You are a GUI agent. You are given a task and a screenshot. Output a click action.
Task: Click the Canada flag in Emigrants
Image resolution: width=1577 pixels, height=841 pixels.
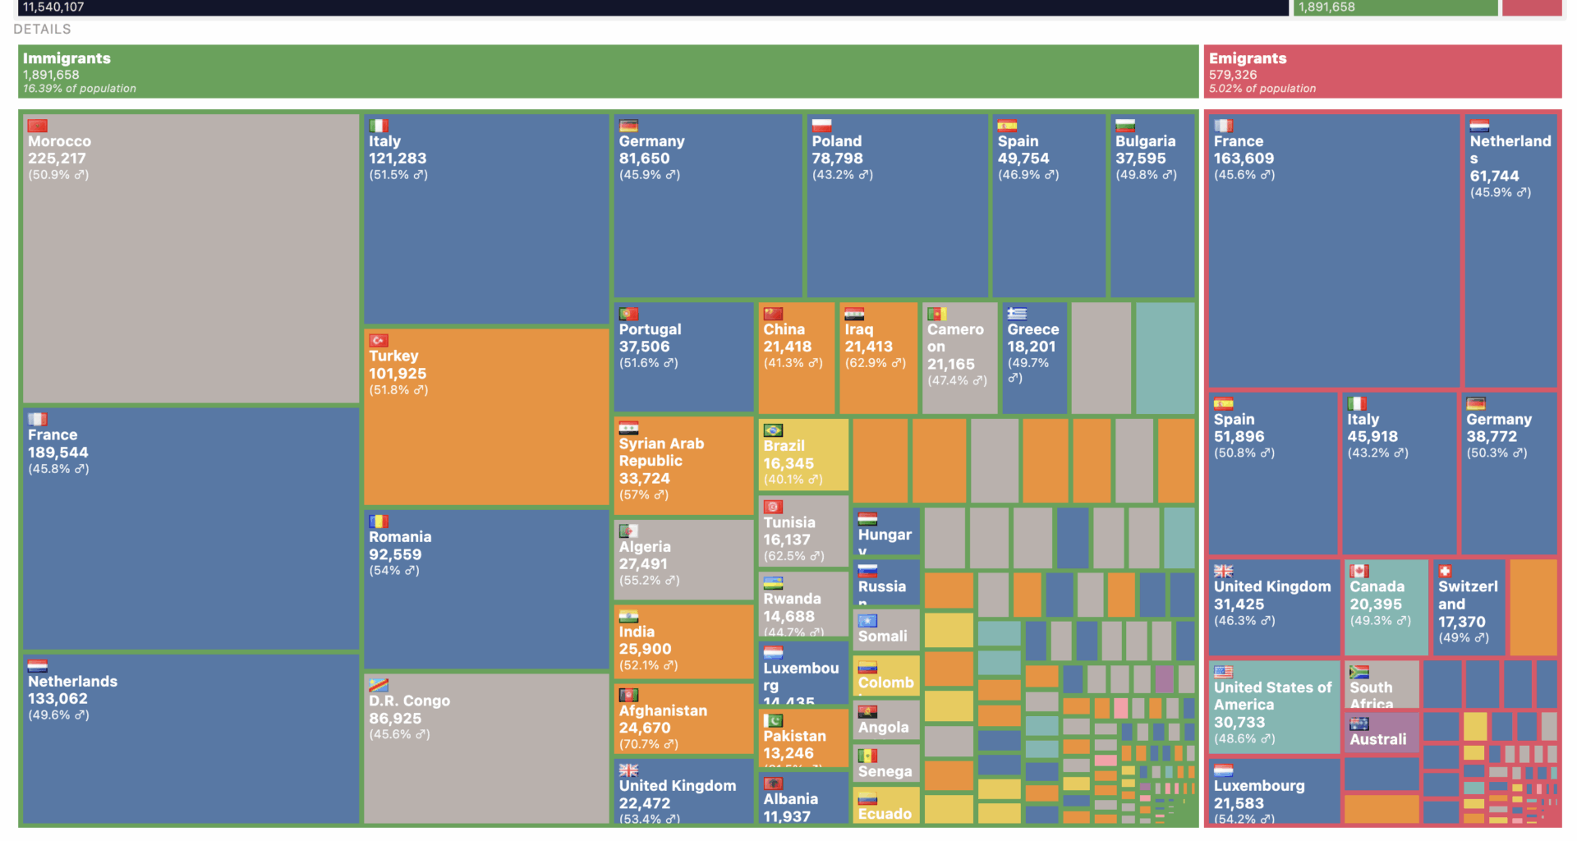pos(1359,571)
